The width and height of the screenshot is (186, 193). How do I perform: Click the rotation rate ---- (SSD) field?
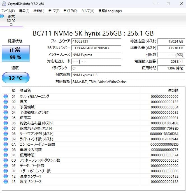tap(171, 55)
